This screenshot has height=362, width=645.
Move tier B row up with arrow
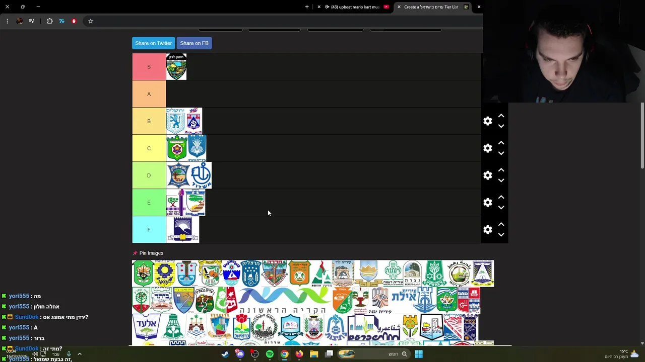pyautogui.click(x=501, y=116)
